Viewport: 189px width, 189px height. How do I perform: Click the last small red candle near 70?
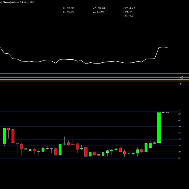tap(167, 113)
